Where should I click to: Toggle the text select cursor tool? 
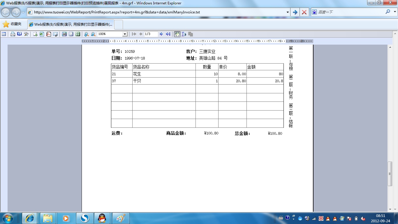[184, 34]
